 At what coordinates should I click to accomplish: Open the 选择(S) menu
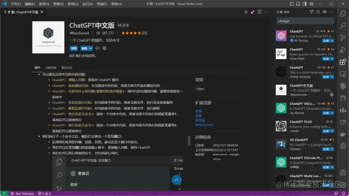pos(44,4)
